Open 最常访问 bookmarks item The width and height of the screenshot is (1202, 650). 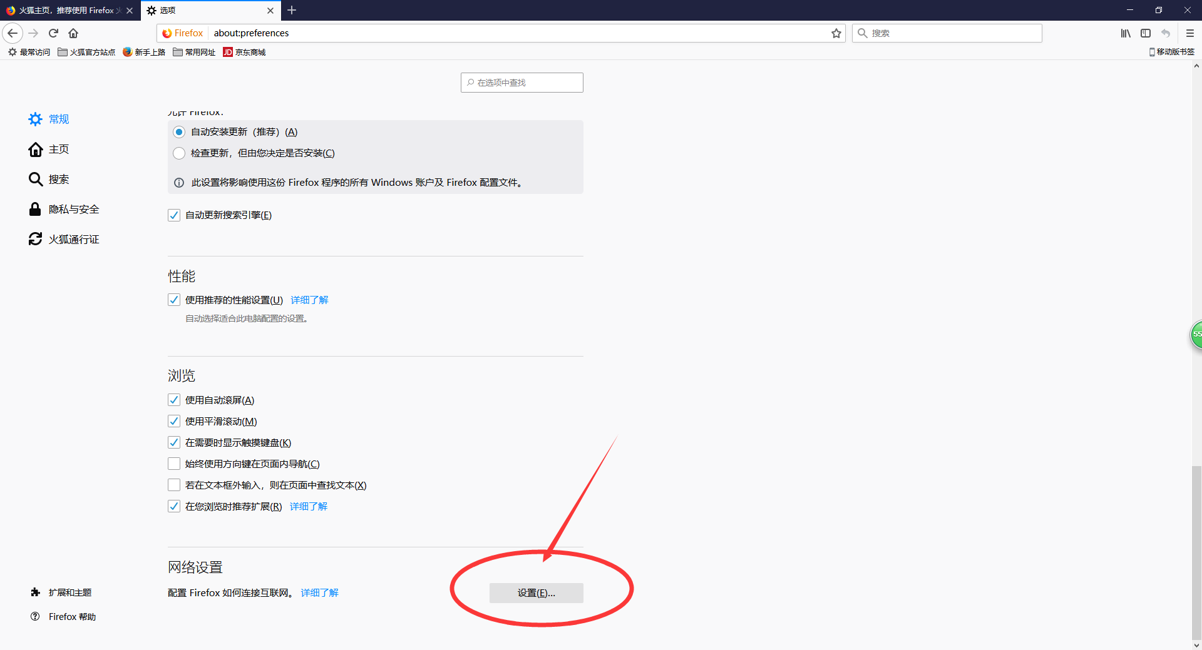29,53
